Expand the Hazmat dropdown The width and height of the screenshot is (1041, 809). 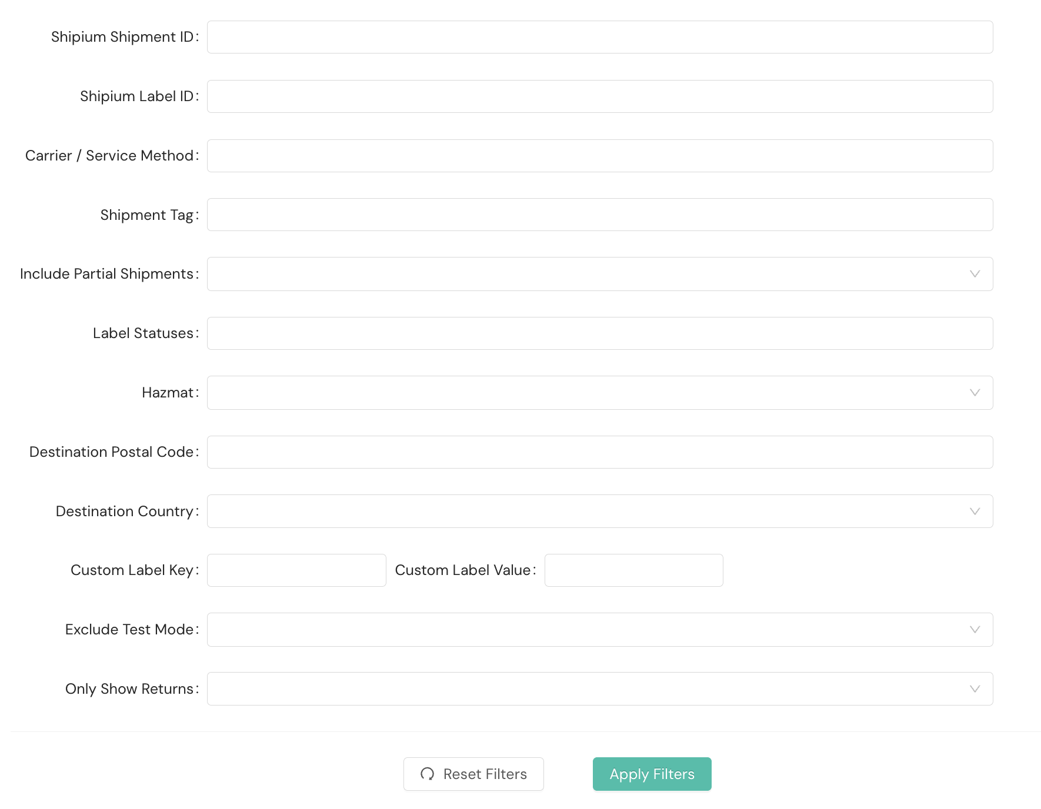click(x=600, y=393)
